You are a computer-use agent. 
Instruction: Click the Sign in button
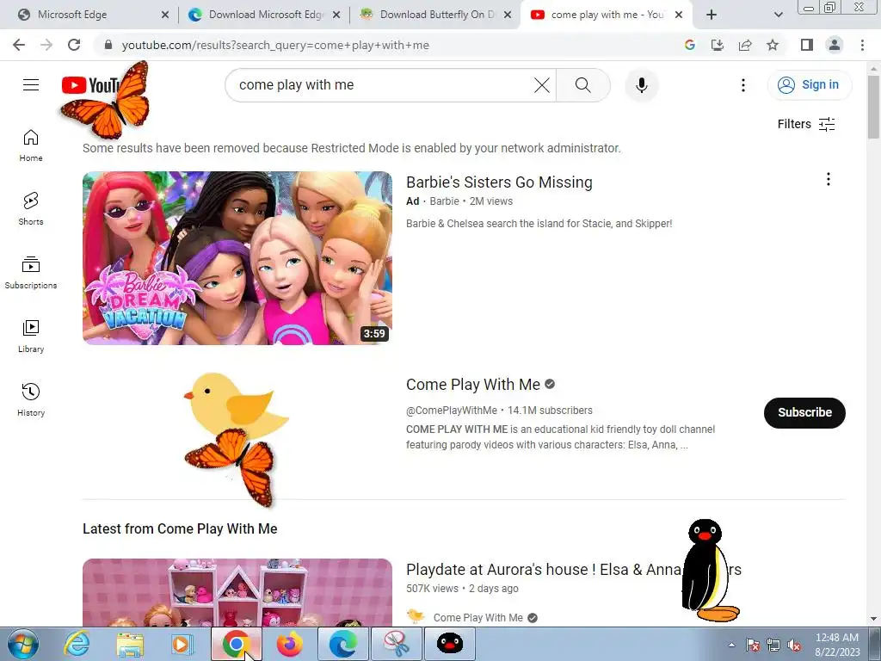809,85
